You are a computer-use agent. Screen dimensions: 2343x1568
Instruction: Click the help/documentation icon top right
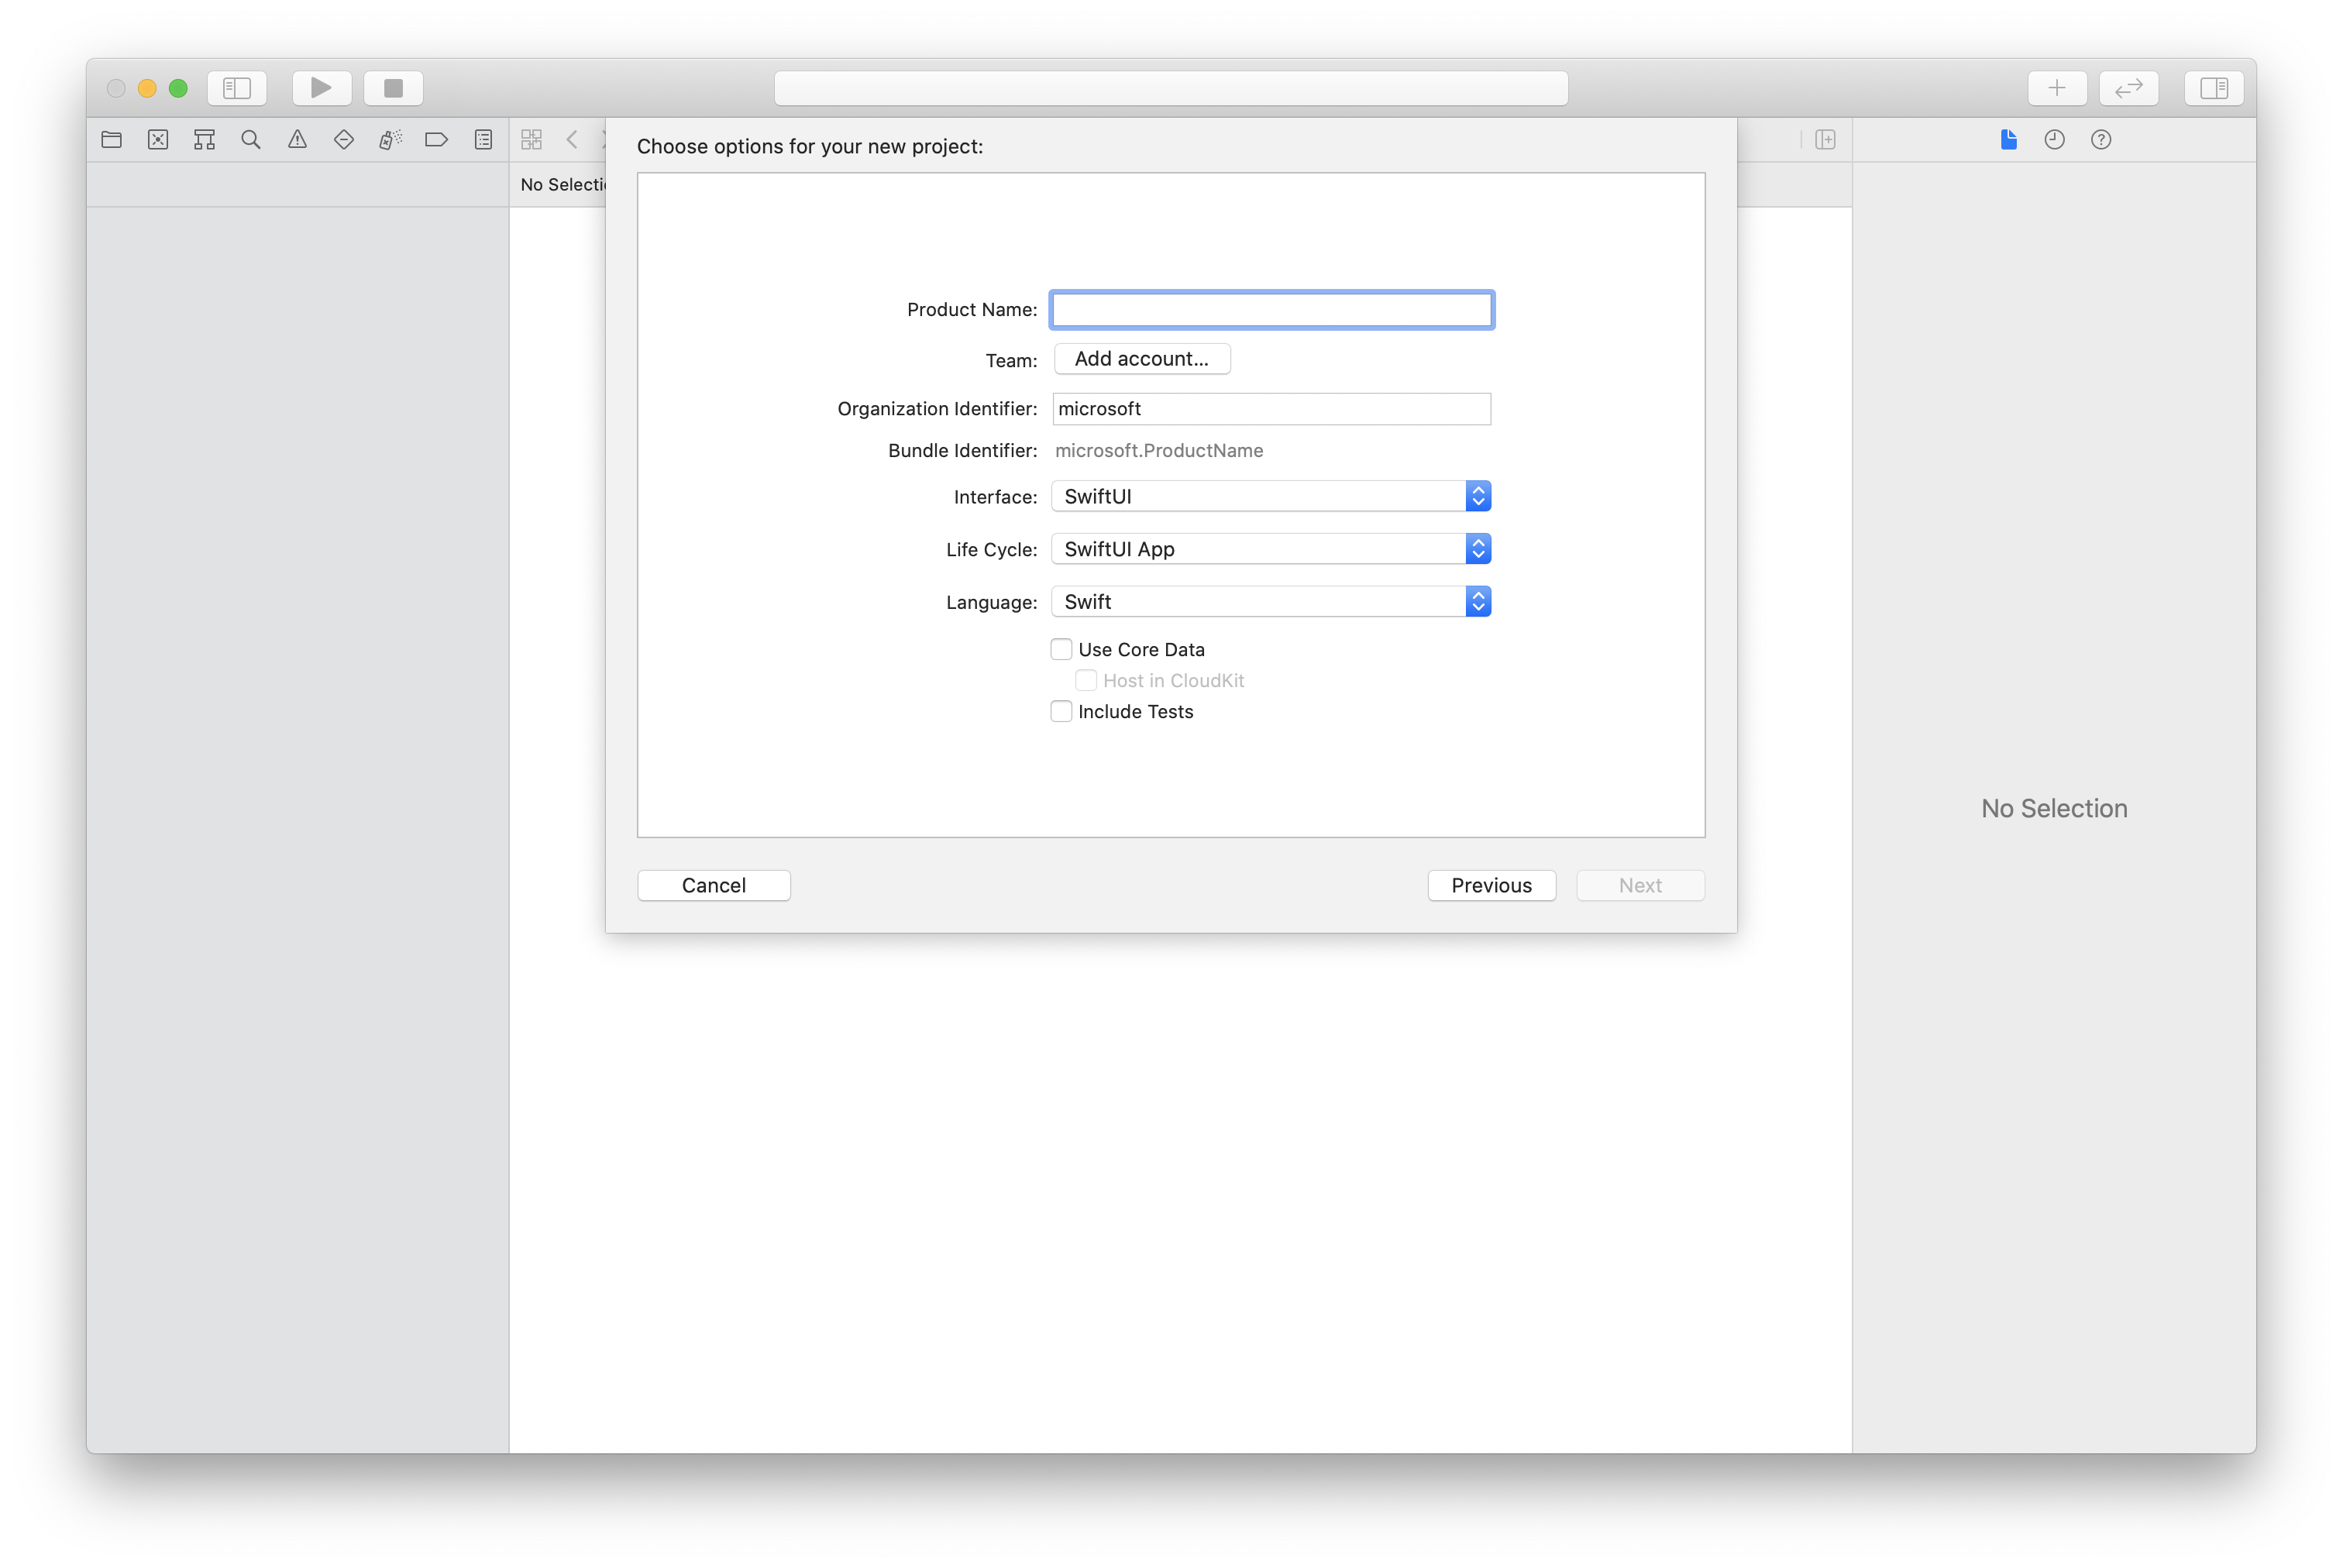(2100, 138)
